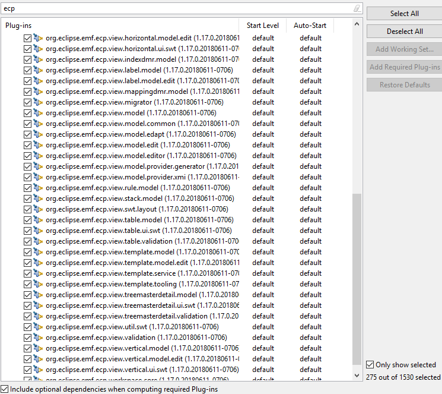Click Auto-Start value for view.swt.layout
Image resolution: width=442 pixels, height=394 pixels.
click(x=310, y=209)
